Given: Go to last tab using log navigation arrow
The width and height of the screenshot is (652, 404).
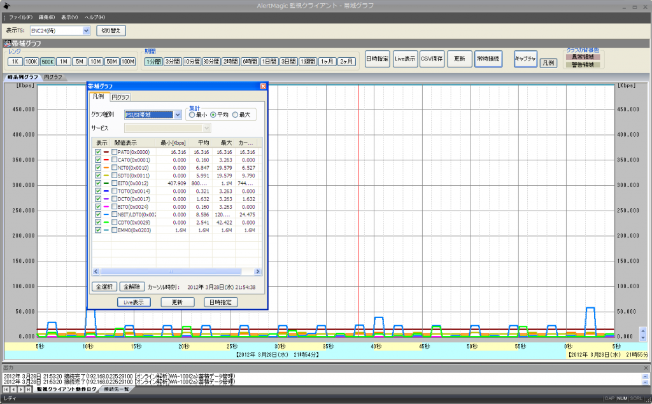Looking at the screenshot, I should point(28,389).
